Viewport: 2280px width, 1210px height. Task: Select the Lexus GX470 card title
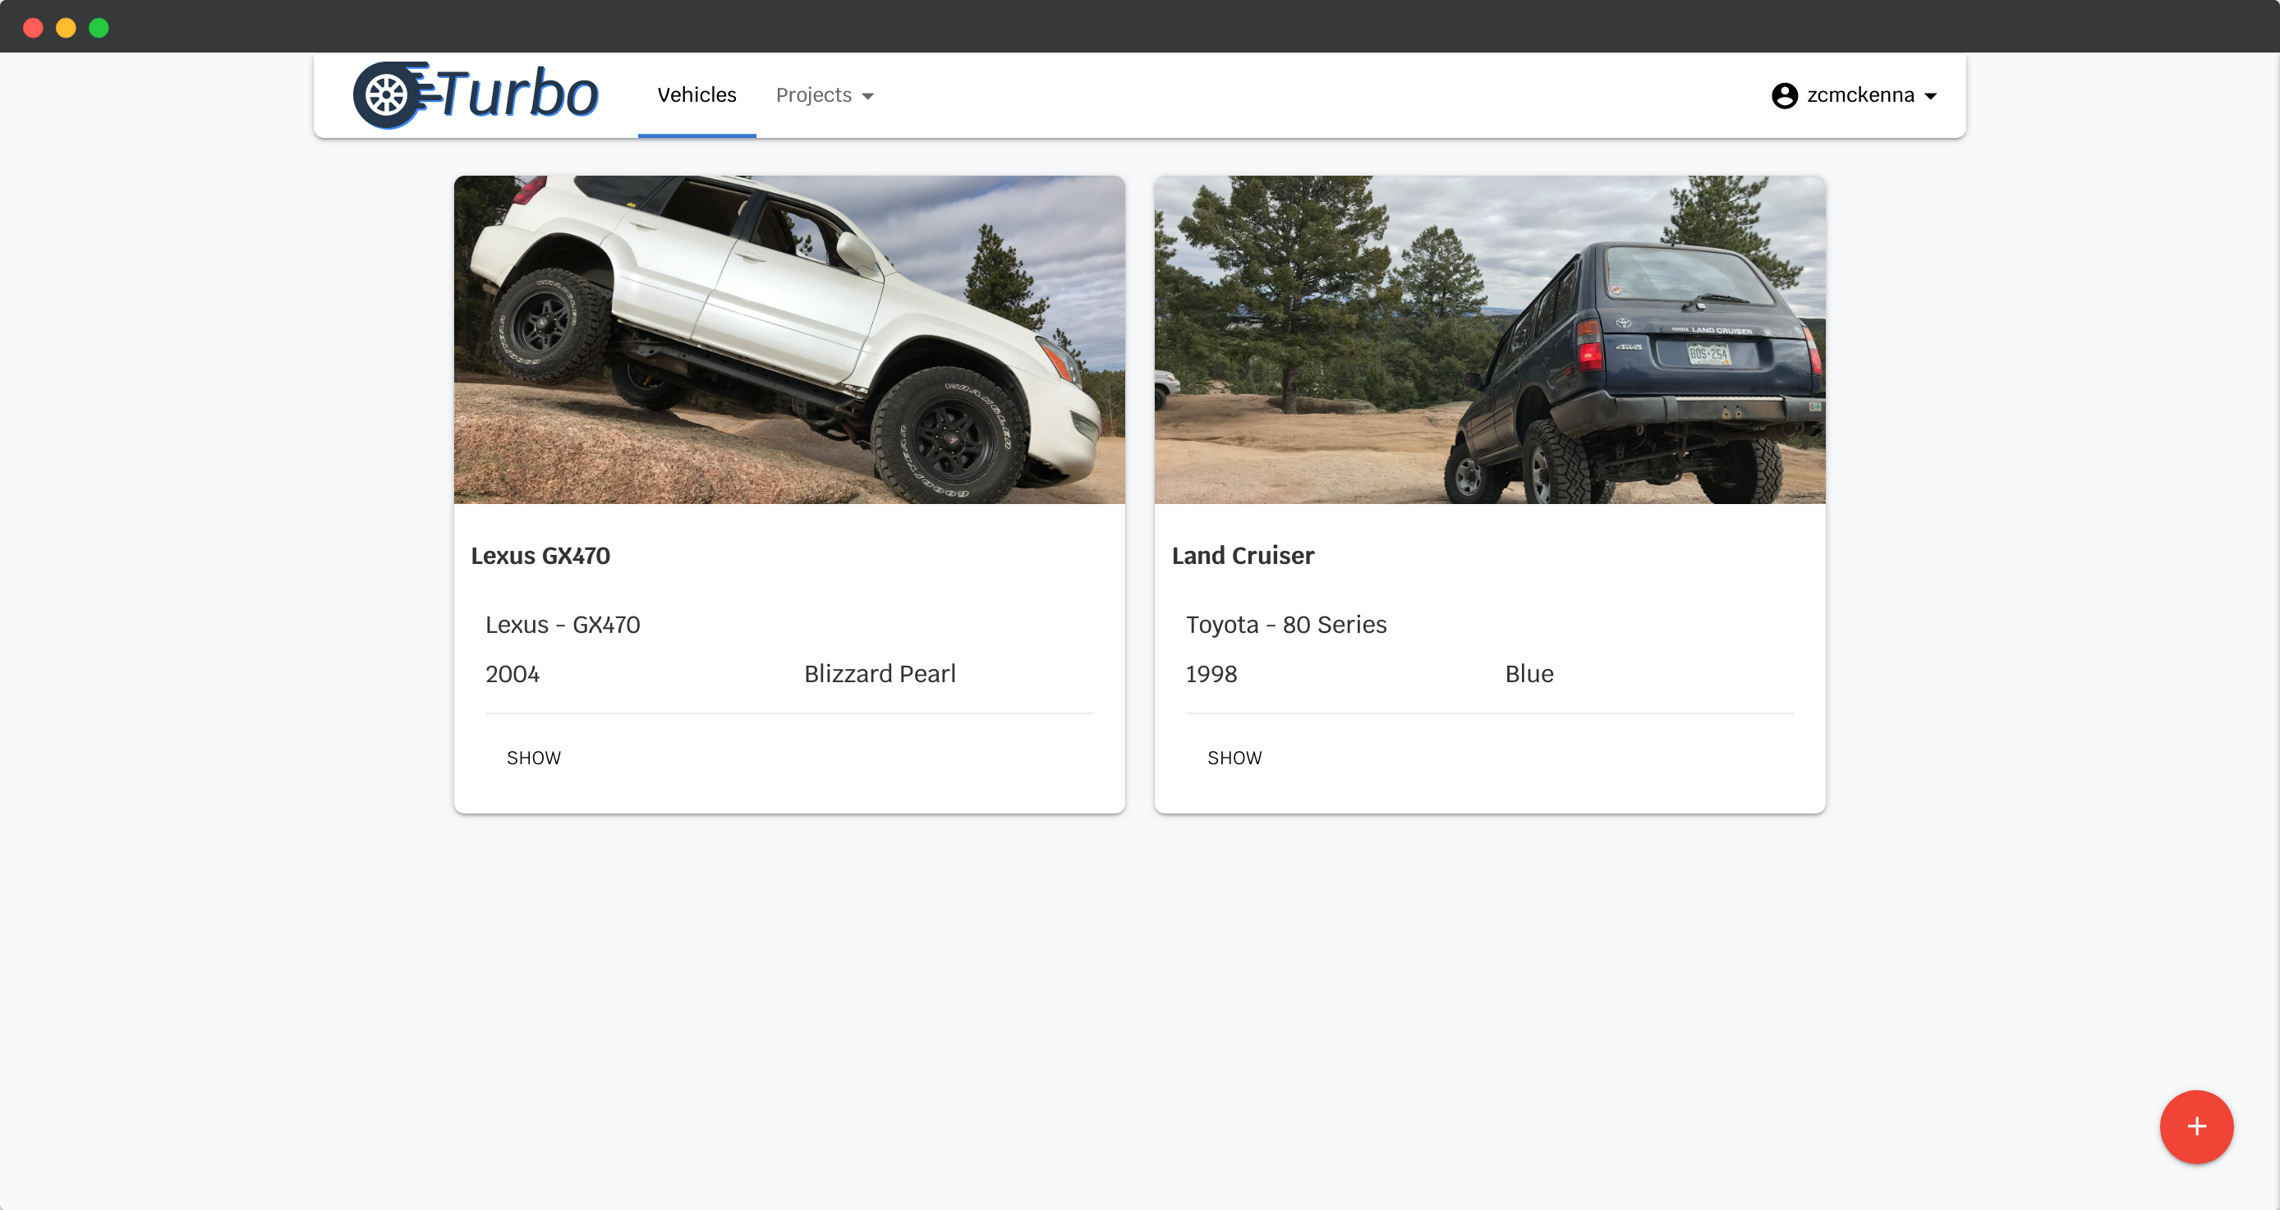pyautogui.click(x=540, y=556)
